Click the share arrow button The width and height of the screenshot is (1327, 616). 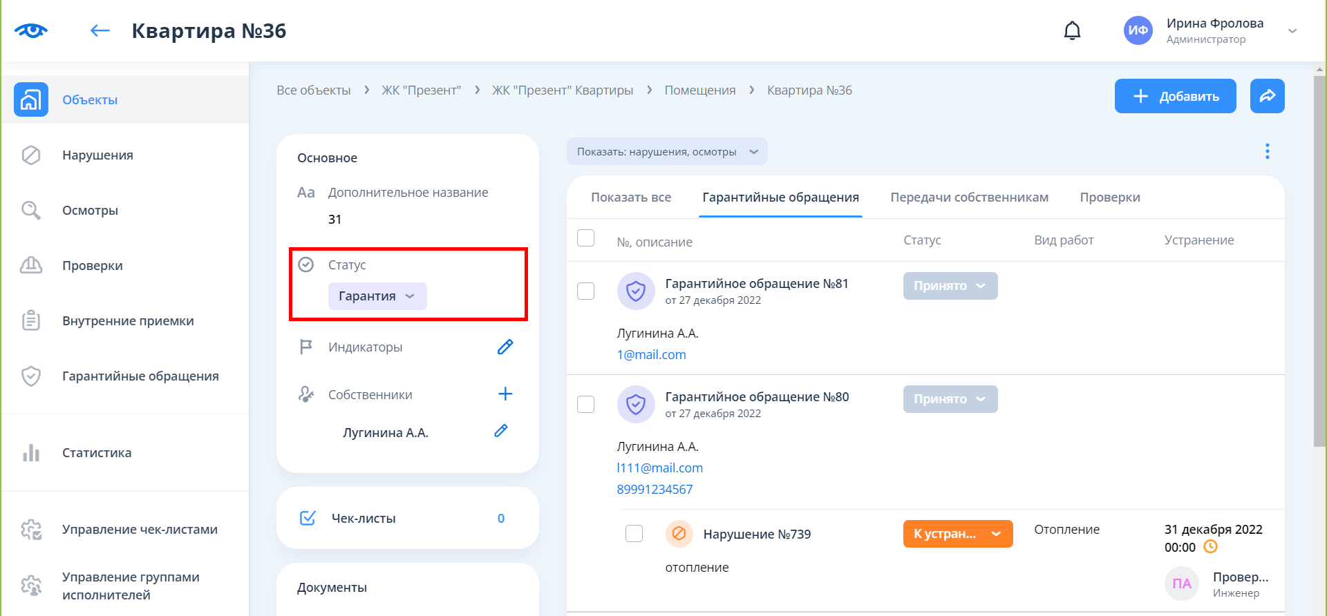coord(1267,96)
